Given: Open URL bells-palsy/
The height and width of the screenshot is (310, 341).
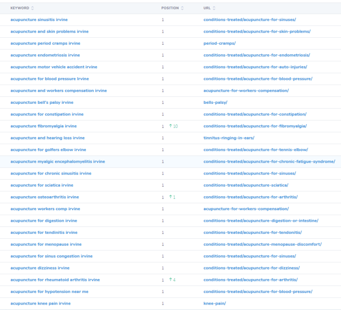Looking at the screenshot, I should pyautogui.click(x=215, y=102).
